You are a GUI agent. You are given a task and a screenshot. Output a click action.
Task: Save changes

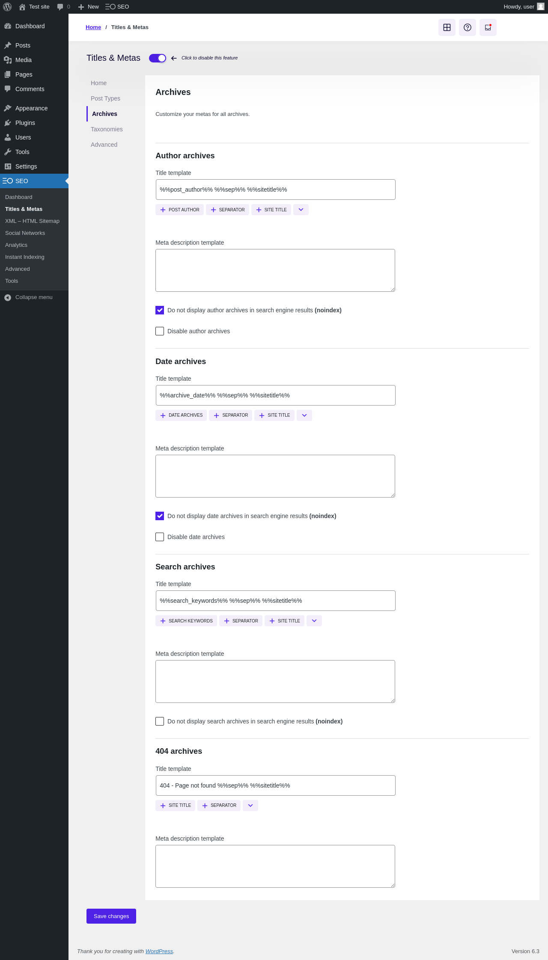pyautogui.click(x=111, y=916)
